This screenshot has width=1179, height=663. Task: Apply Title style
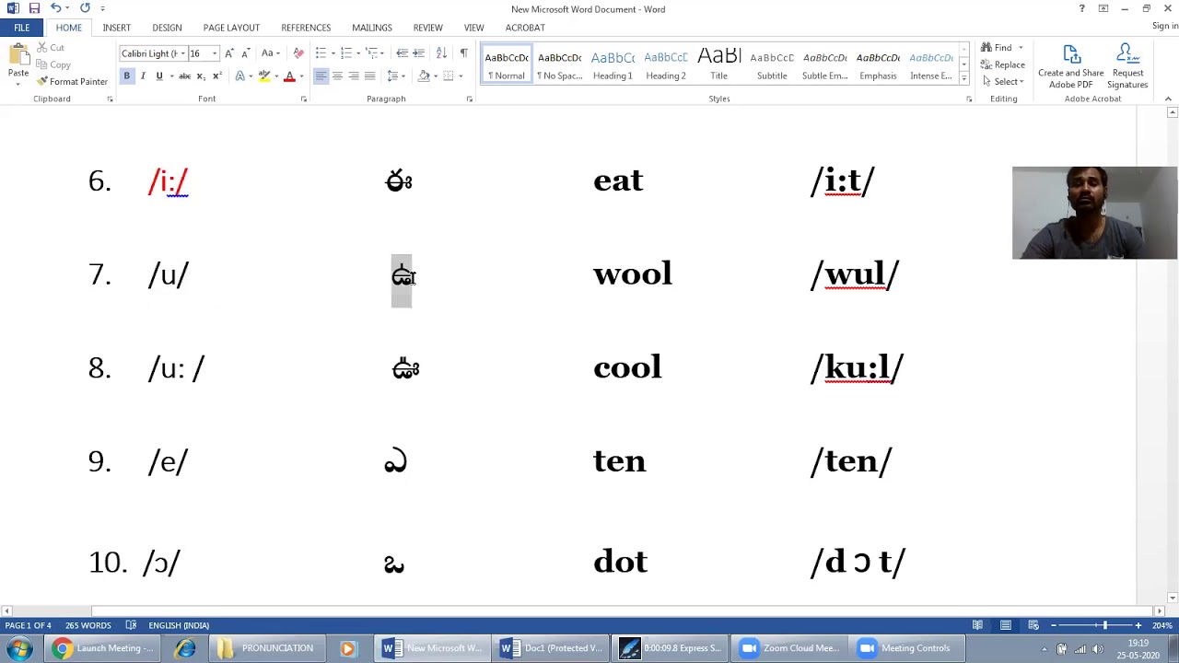[718, 64]
